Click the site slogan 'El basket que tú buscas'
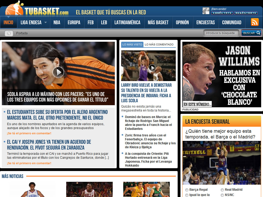263x197 pixels. [111, 12]
